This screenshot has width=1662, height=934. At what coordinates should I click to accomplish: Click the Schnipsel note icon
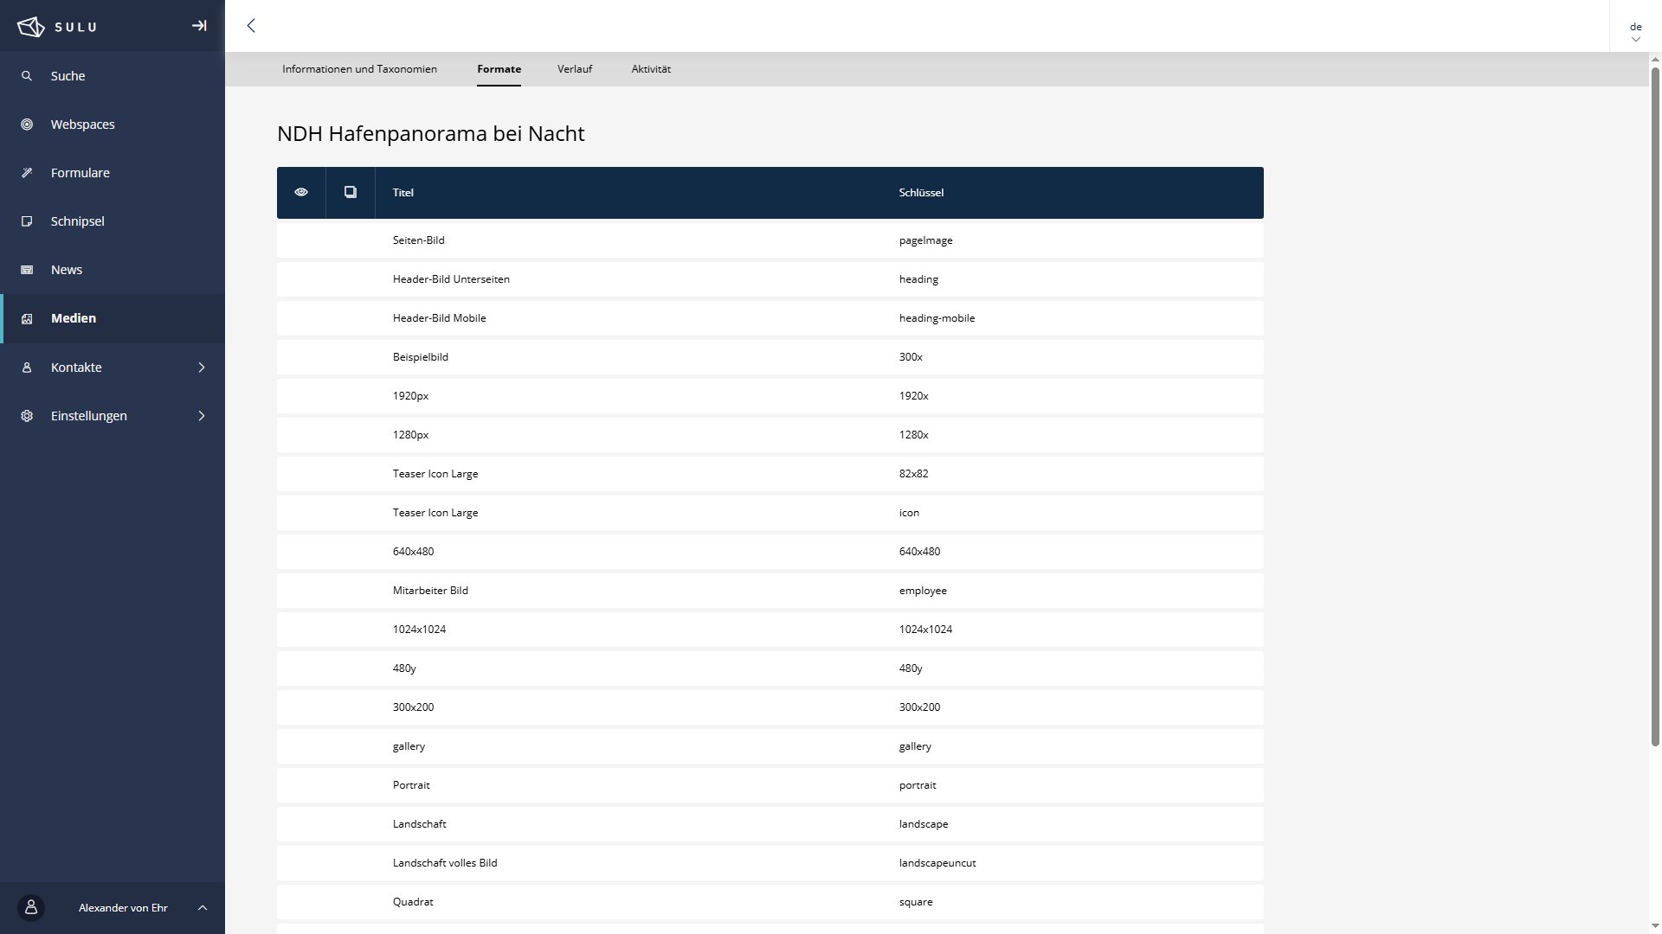[x=27, y=221]
